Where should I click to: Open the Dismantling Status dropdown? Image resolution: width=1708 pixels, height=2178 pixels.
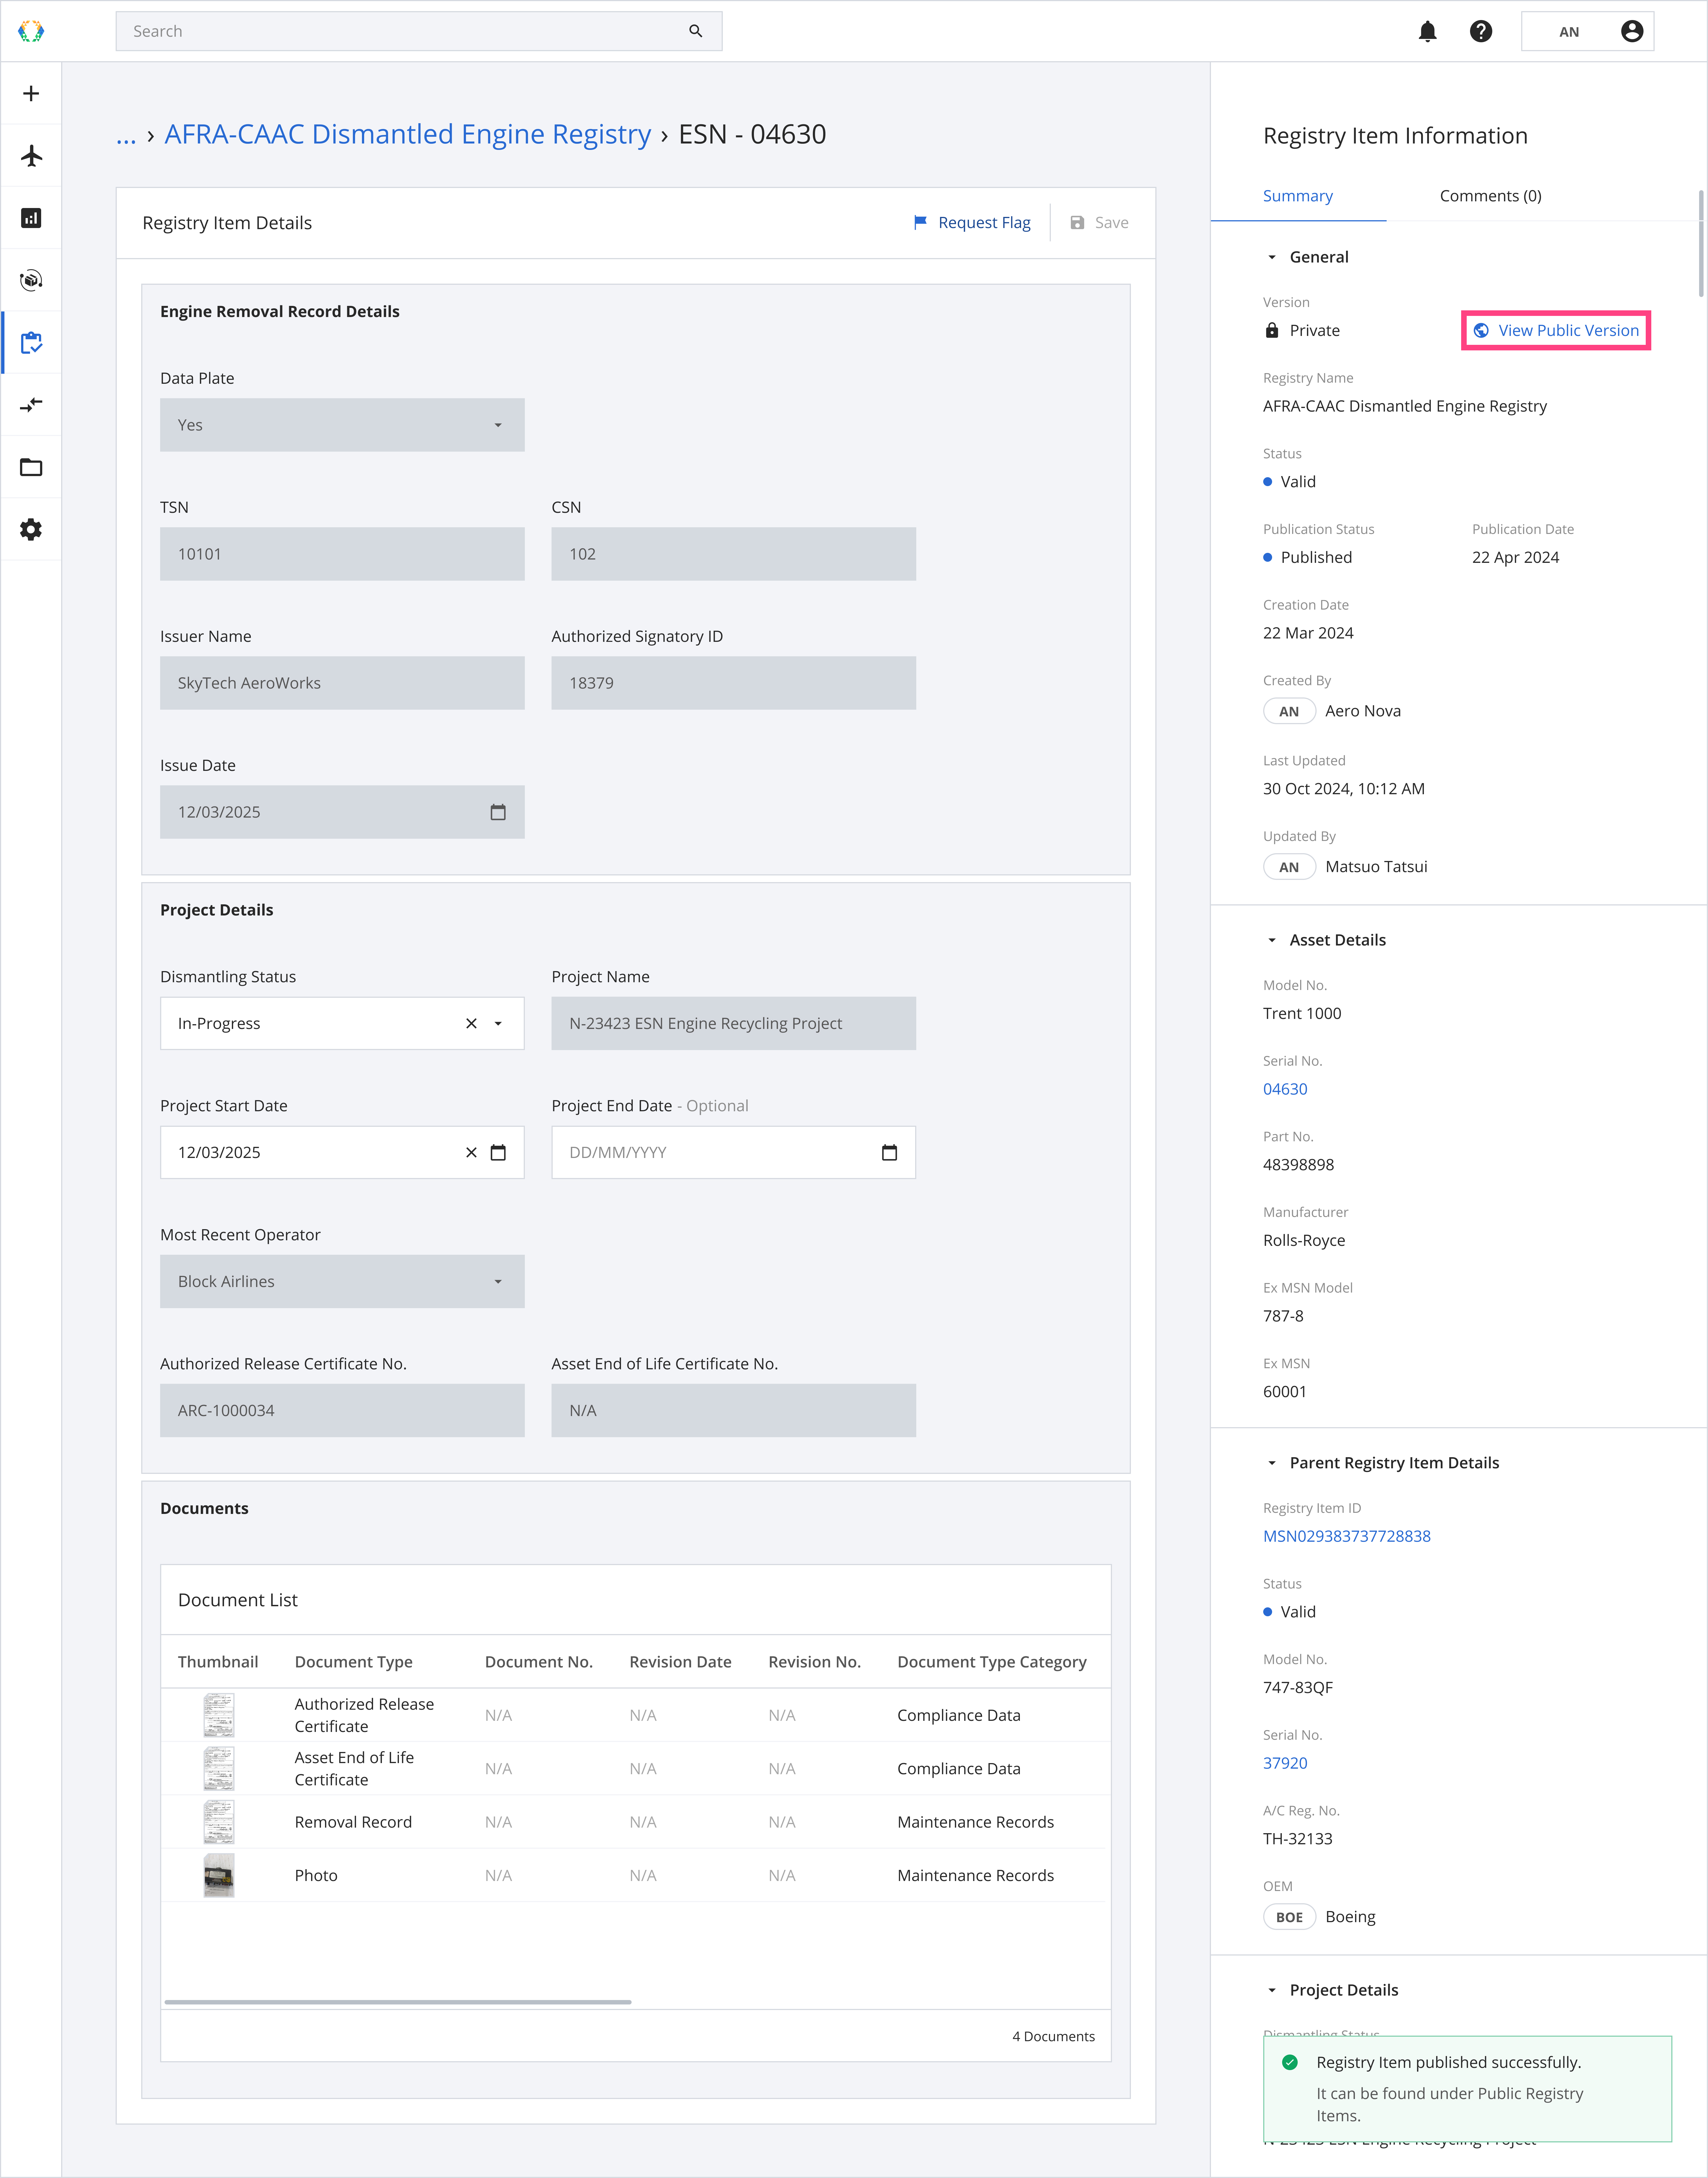[x=498, y=1023]
